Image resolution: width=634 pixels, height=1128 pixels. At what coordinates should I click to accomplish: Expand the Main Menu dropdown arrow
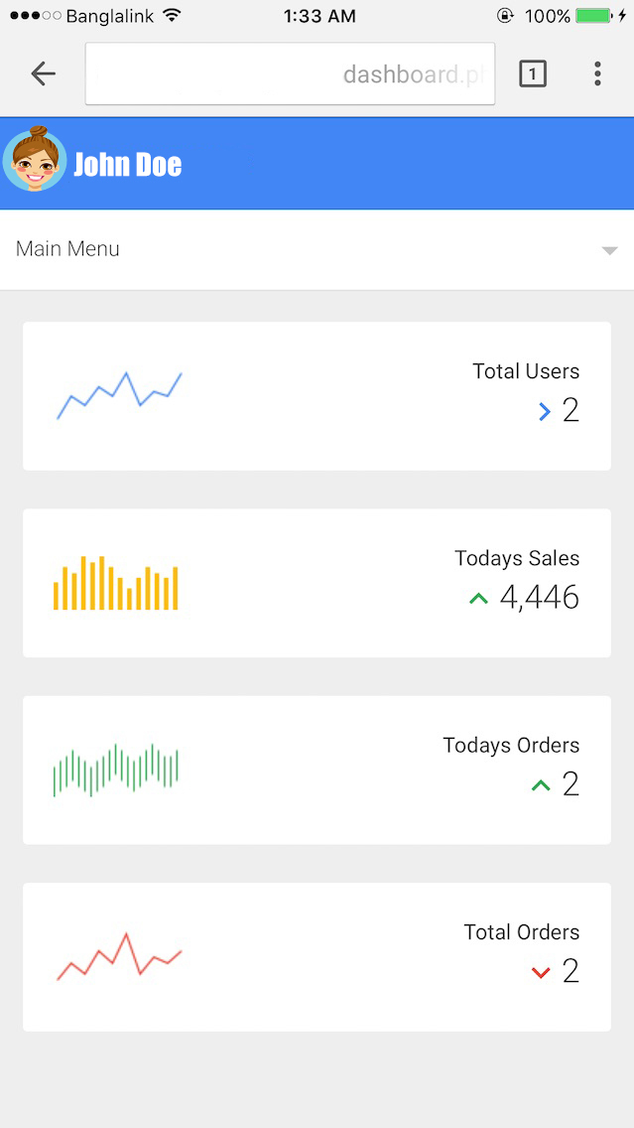click(x=609, y=250)
